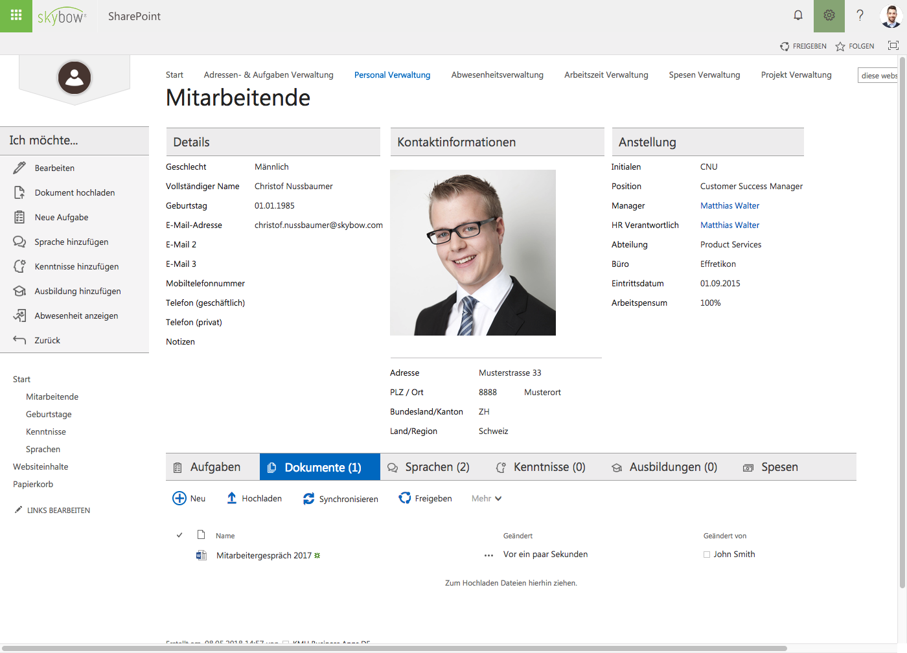Sort by the file type column header icon

pyautogui.click(x=201, y=534)
